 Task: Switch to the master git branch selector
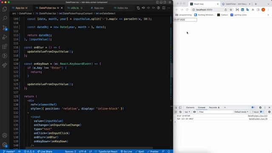coord(9,151)
